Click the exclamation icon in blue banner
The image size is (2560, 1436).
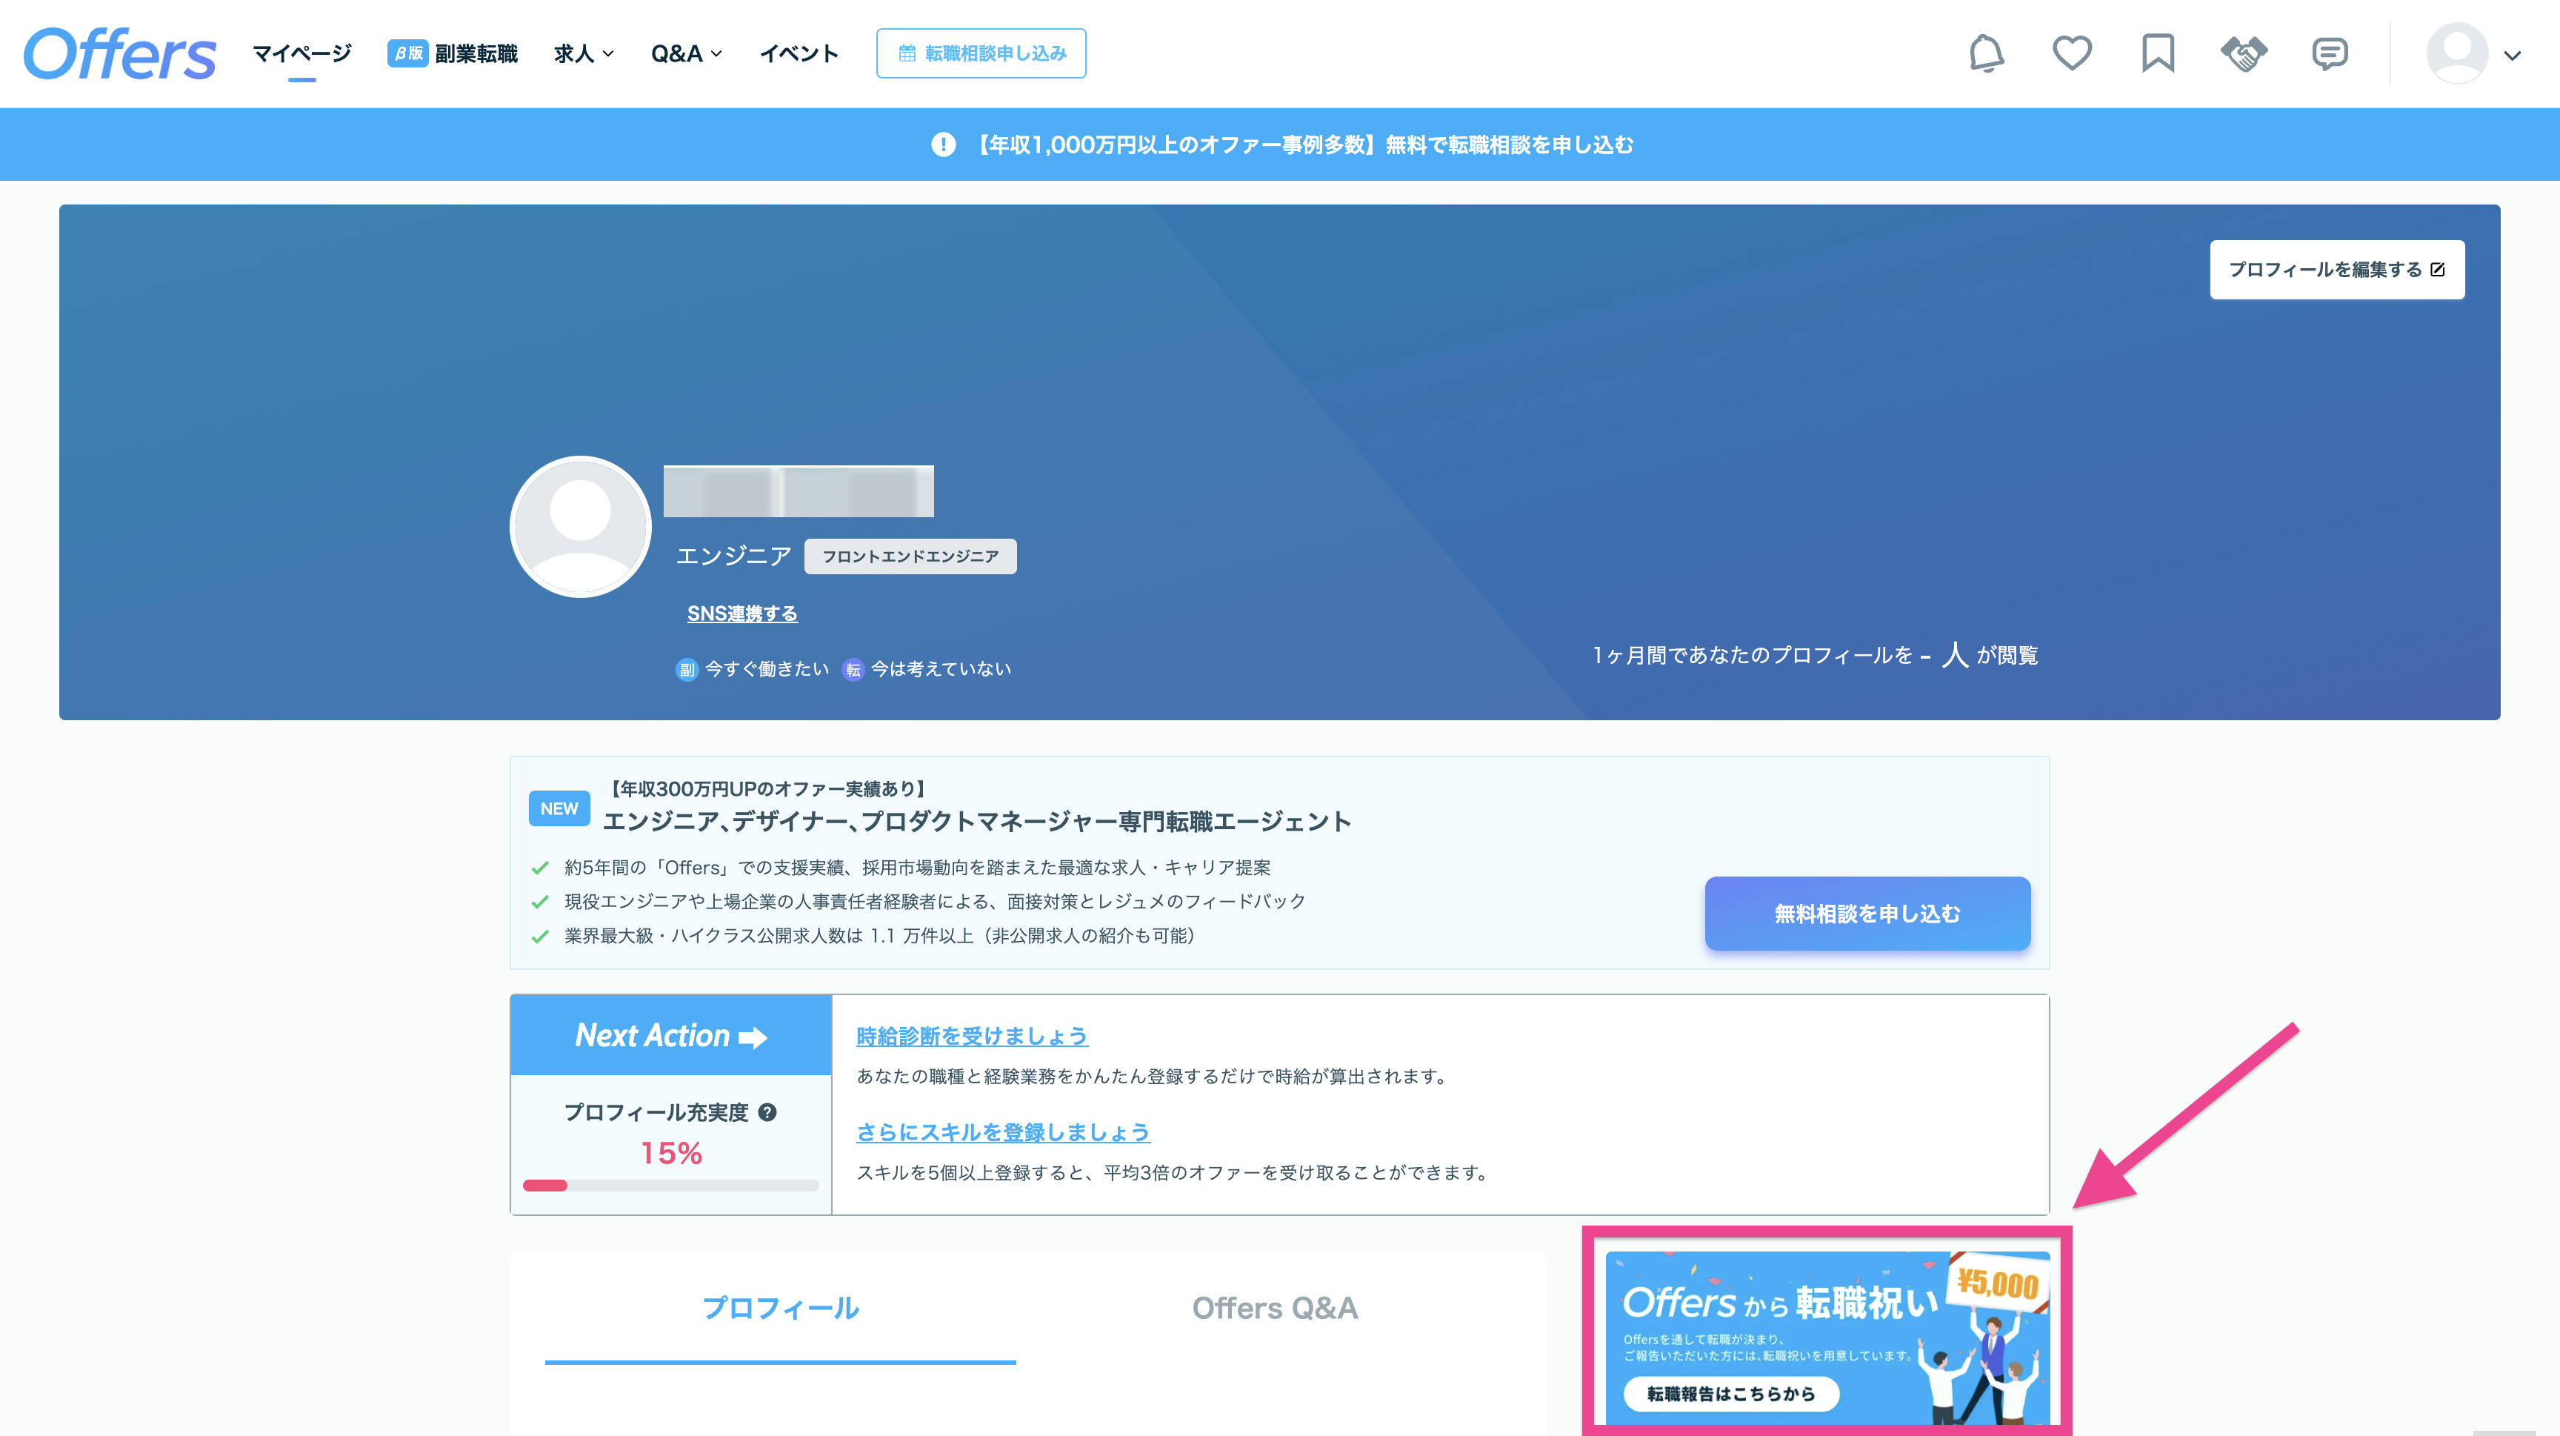[943, 145]
